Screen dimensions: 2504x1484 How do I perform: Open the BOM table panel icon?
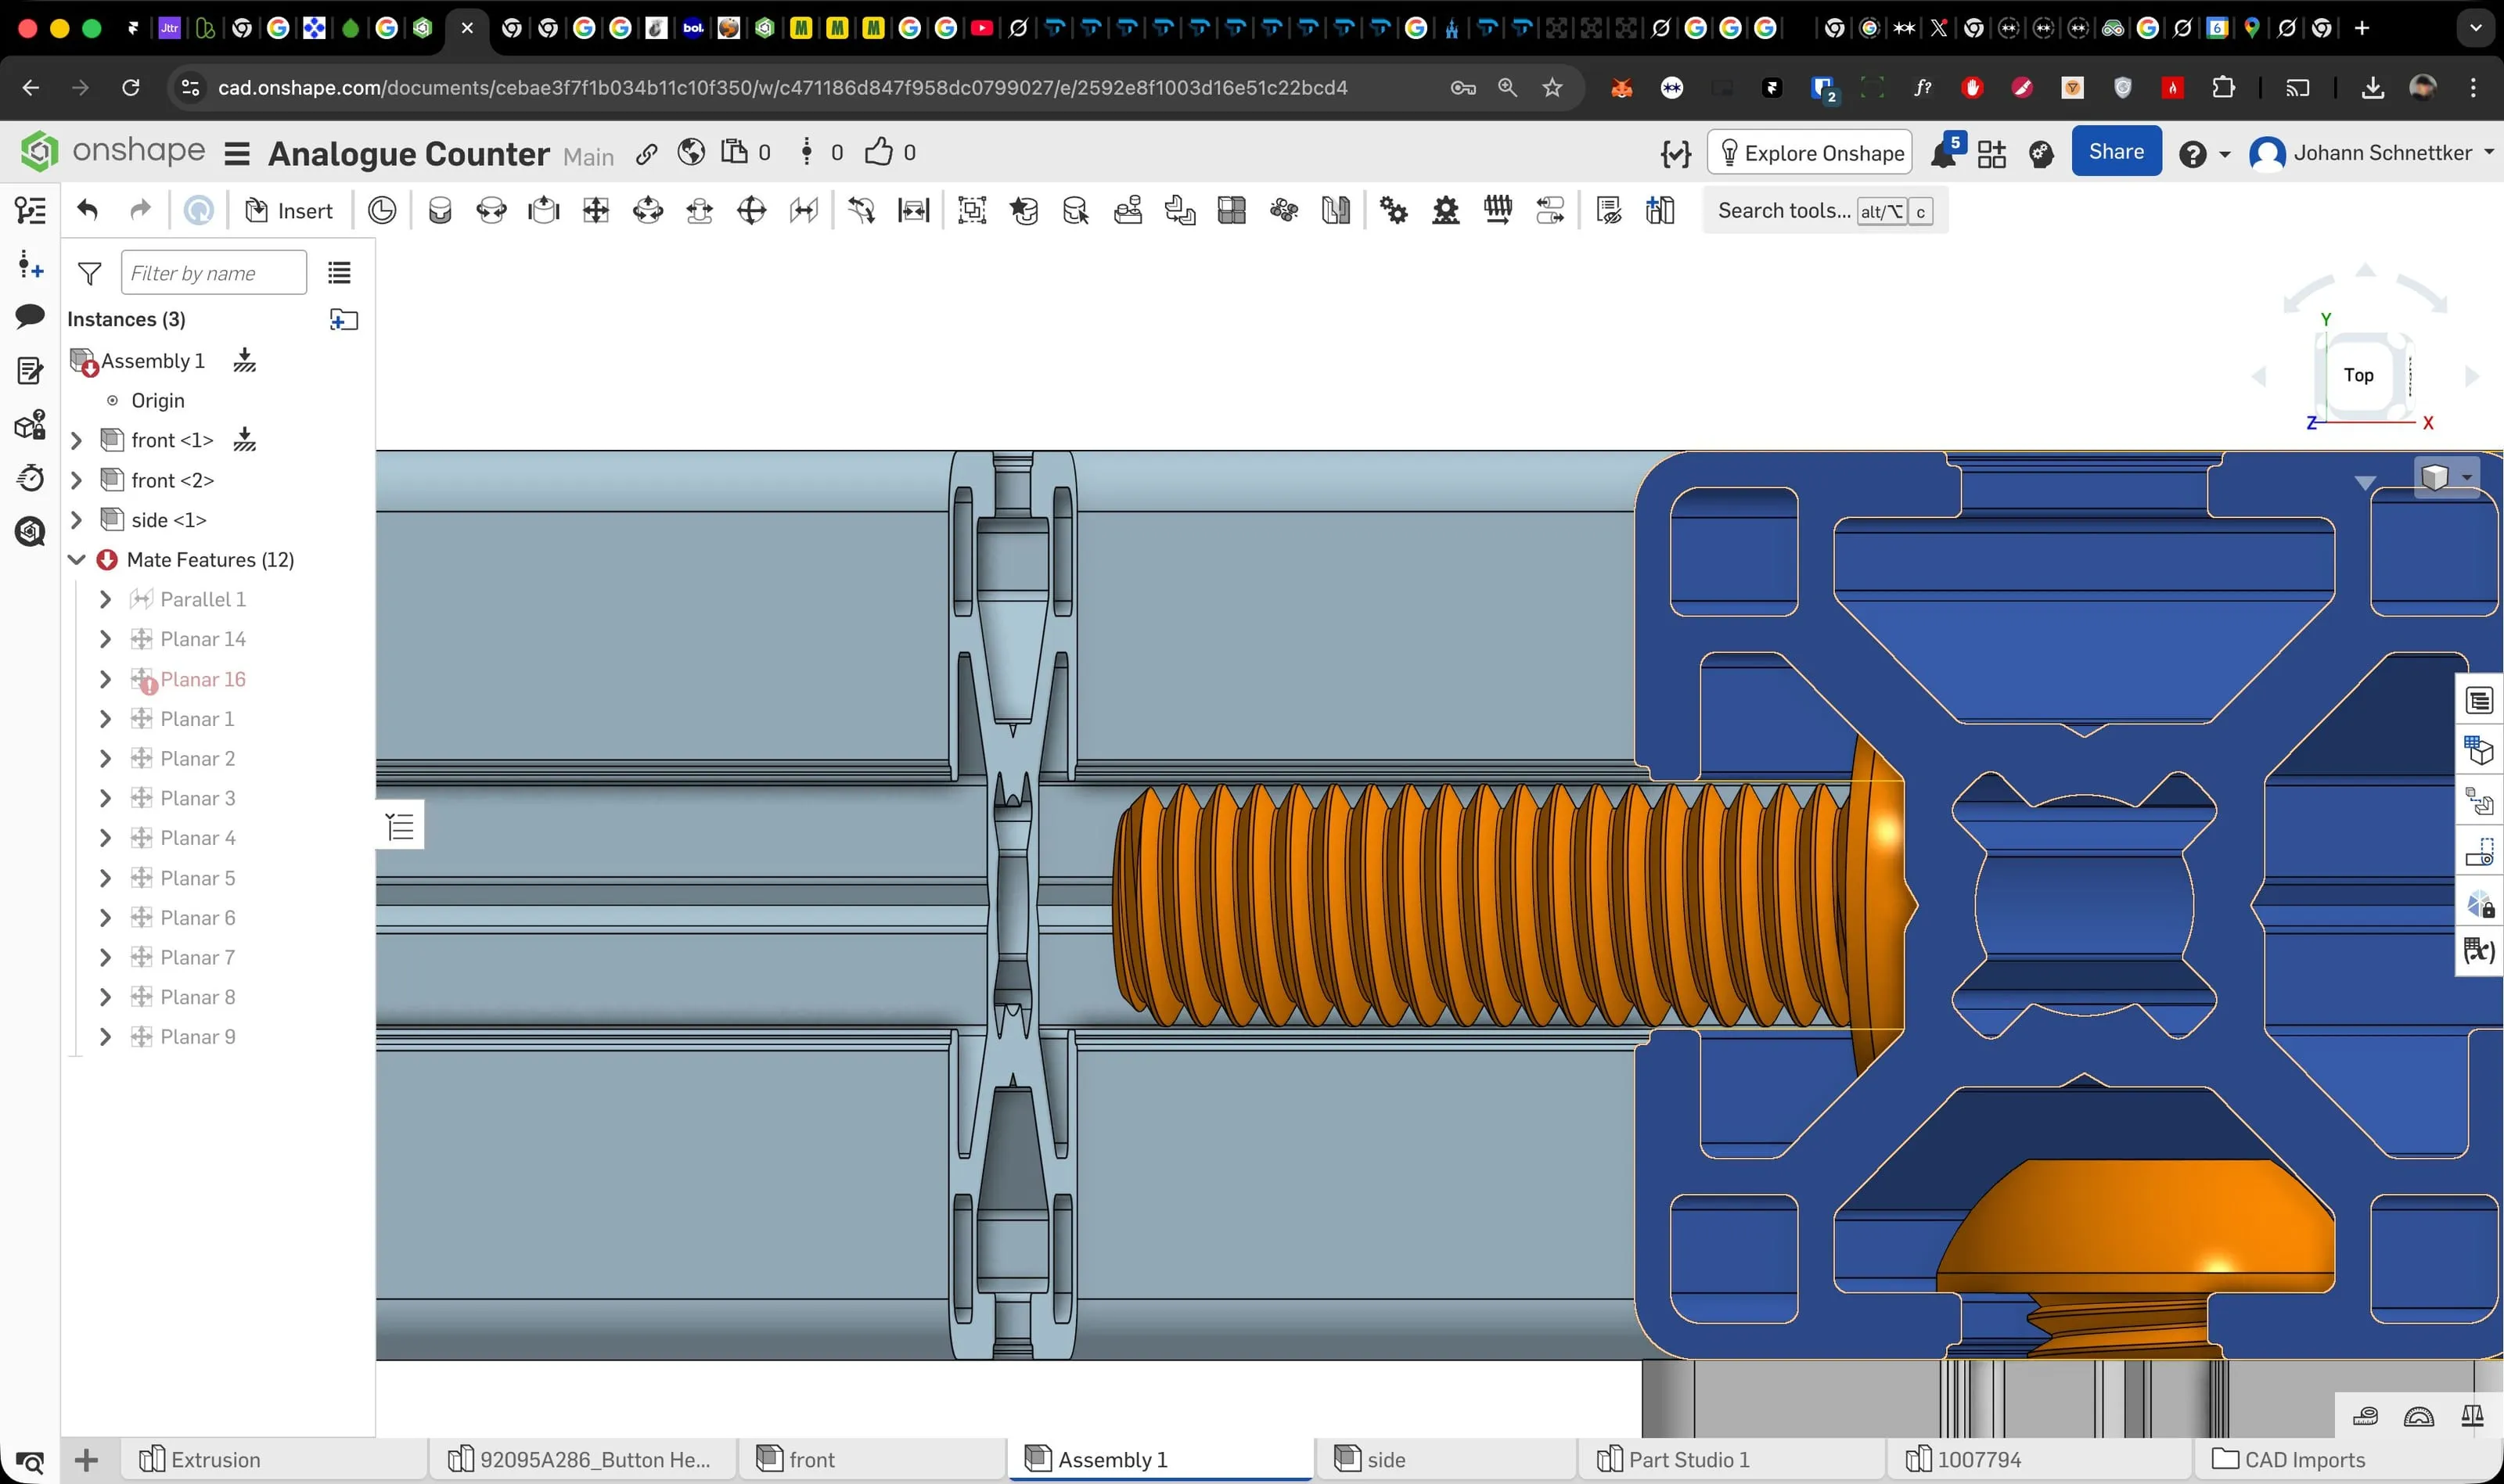point(2479,701)
